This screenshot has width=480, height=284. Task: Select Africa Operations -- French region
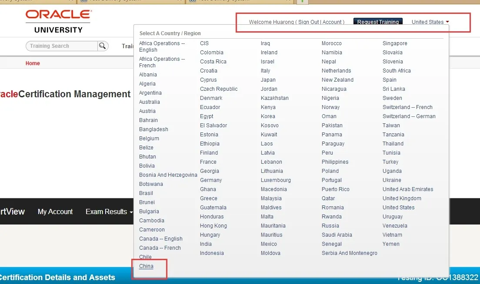[x=162, y=62]
